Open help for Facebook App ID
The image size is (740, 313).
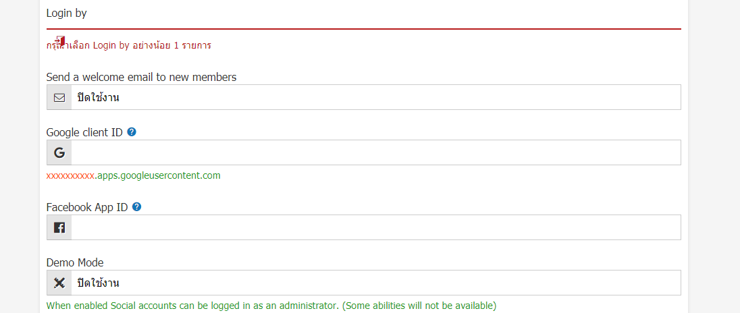pyautogui.click(x=137, y=206)
